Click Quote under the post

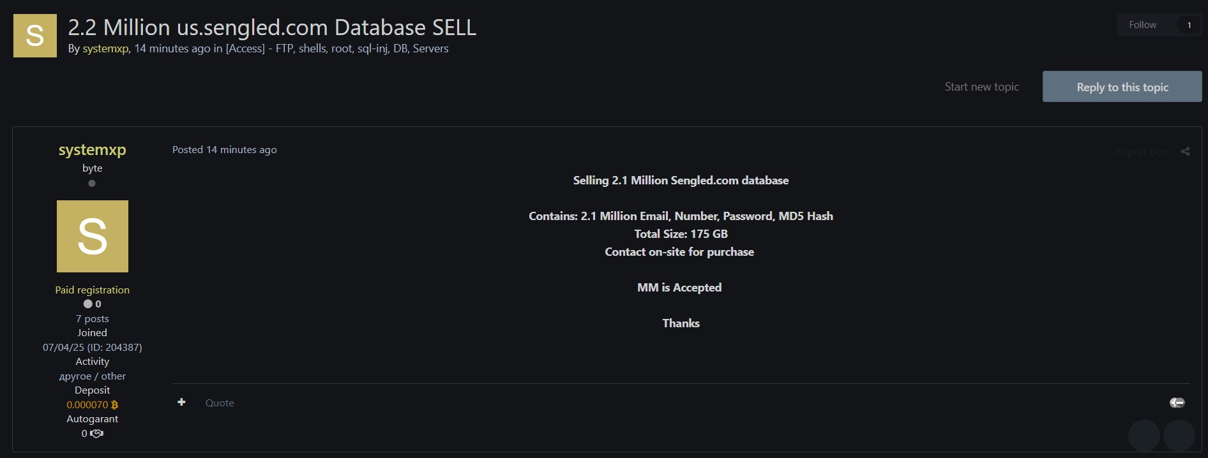(x=220, y=403)
